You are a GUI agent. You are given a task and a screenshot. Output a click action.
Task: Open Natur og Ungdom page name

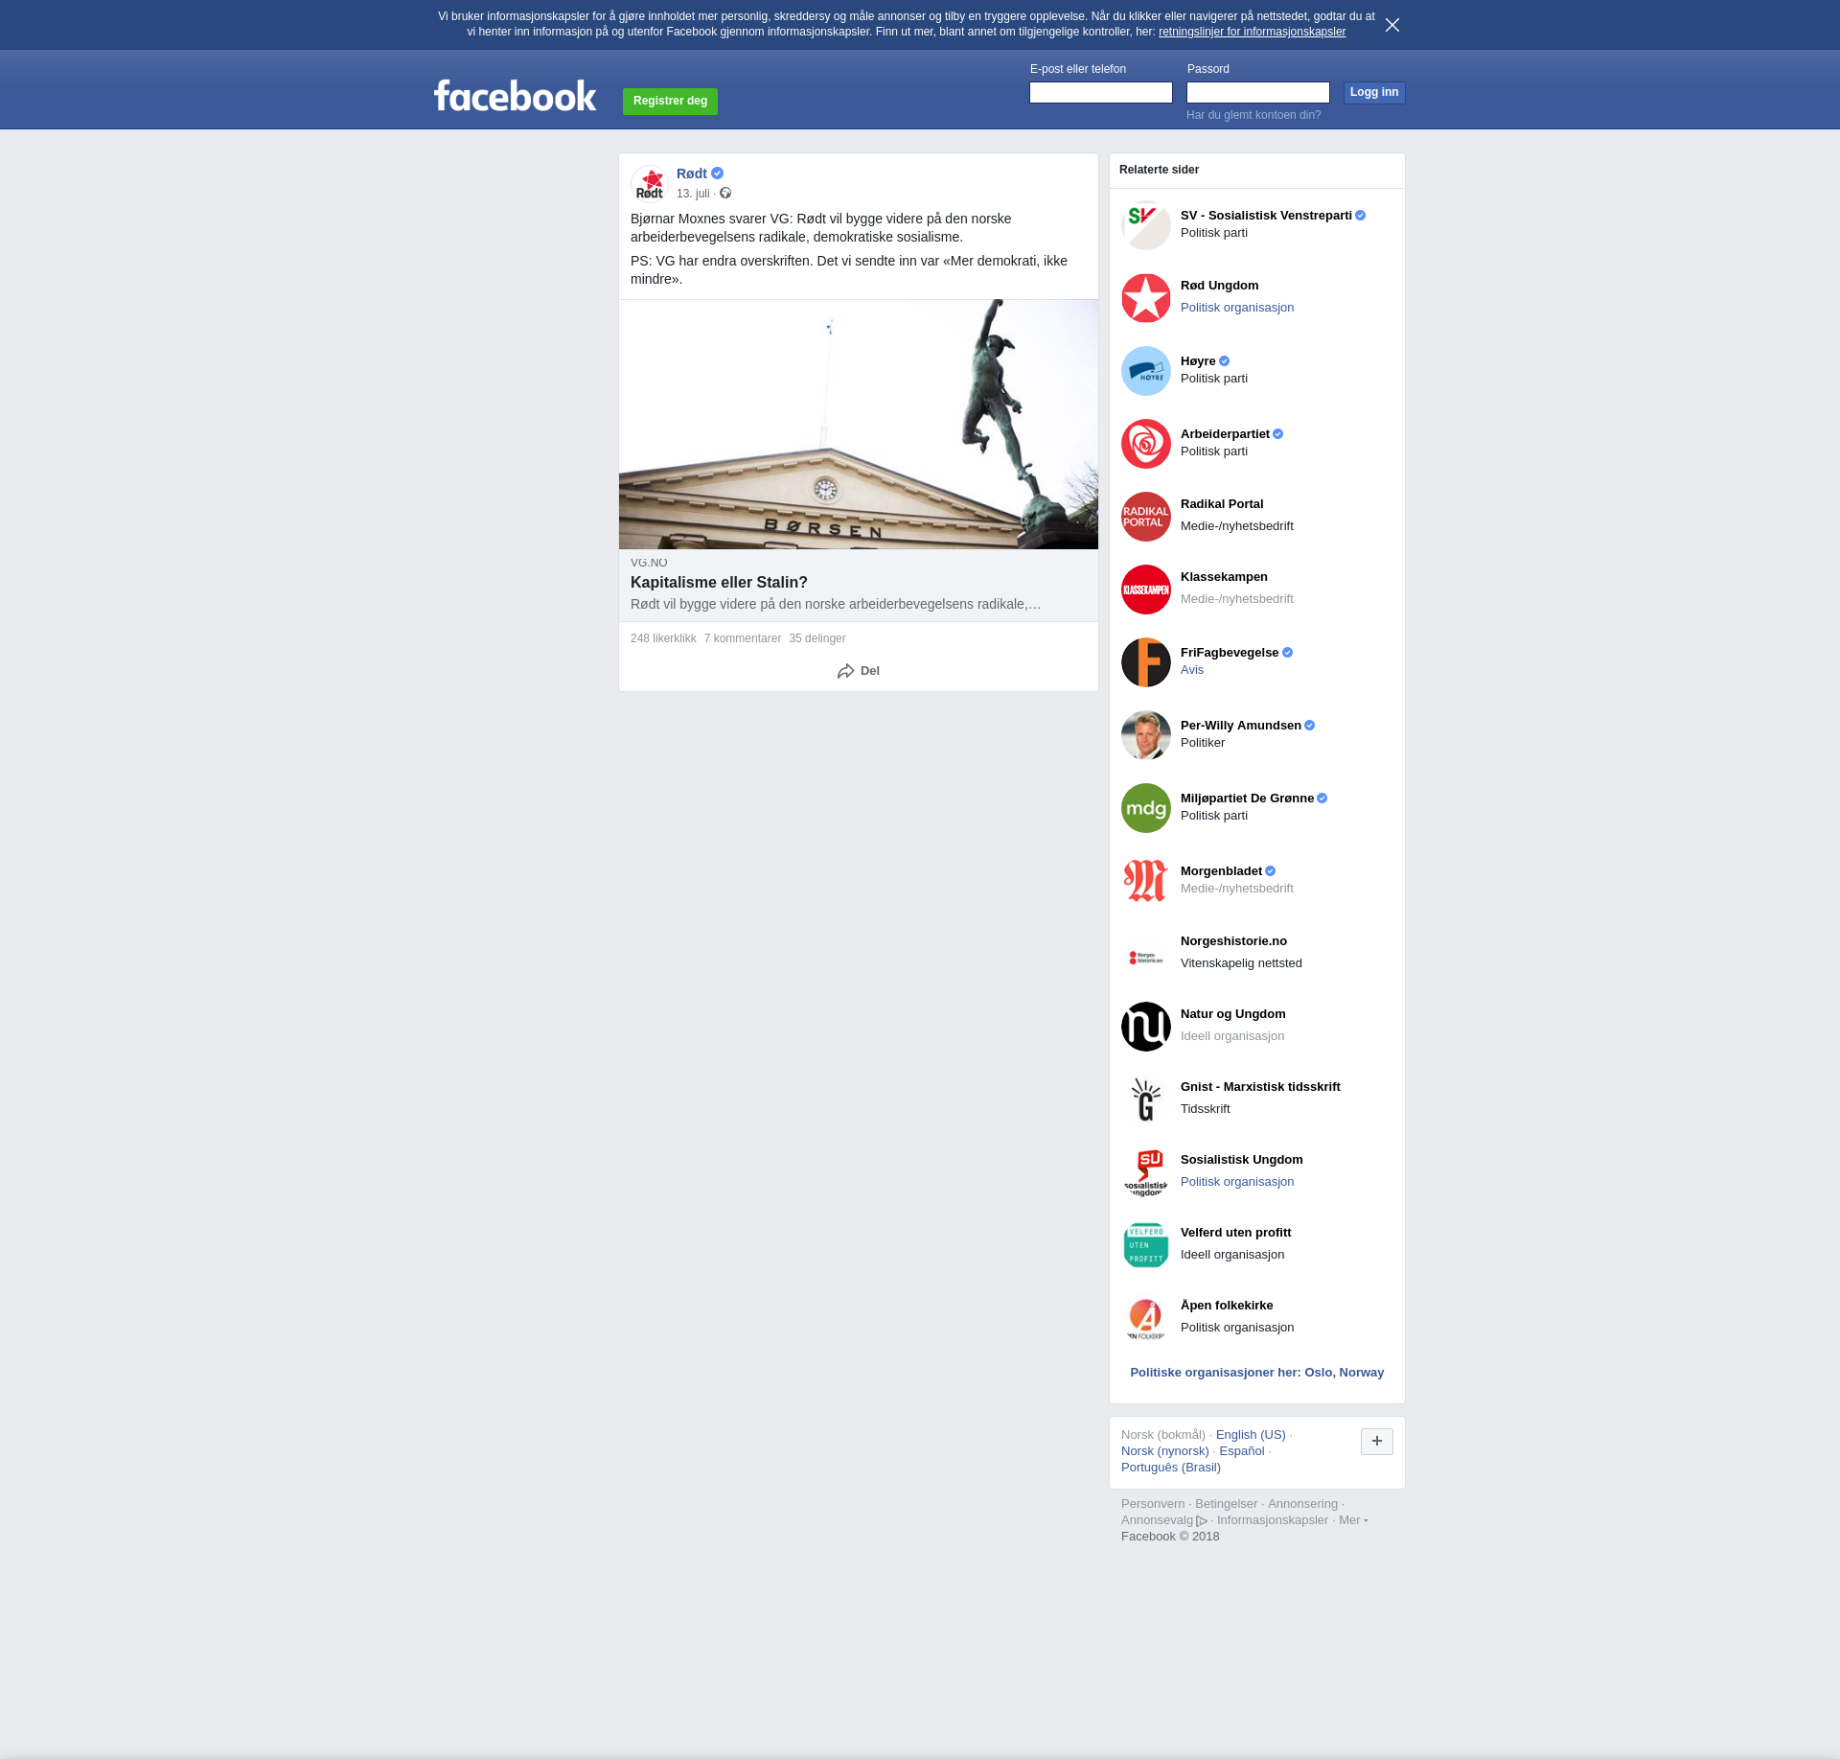tap(1233, 1014)
